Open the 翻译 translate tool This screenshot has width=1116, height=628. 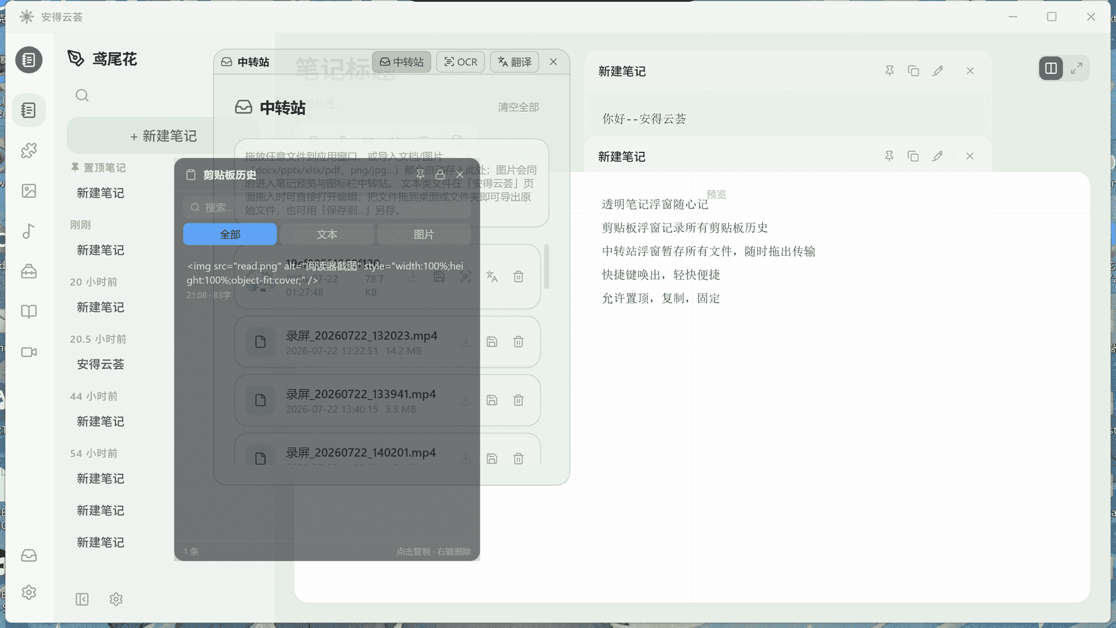(x=514, y=62)
